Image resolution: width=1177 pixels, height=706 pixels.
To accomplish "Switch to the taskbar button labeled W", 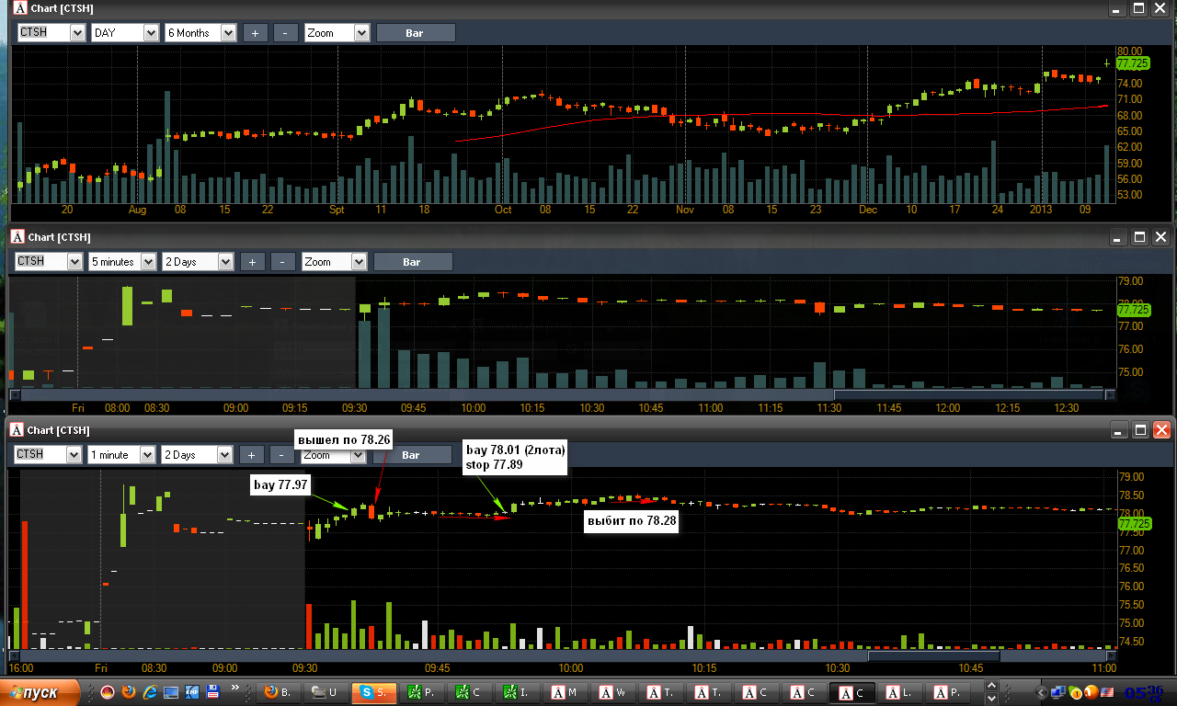I will tap(614, 692).
